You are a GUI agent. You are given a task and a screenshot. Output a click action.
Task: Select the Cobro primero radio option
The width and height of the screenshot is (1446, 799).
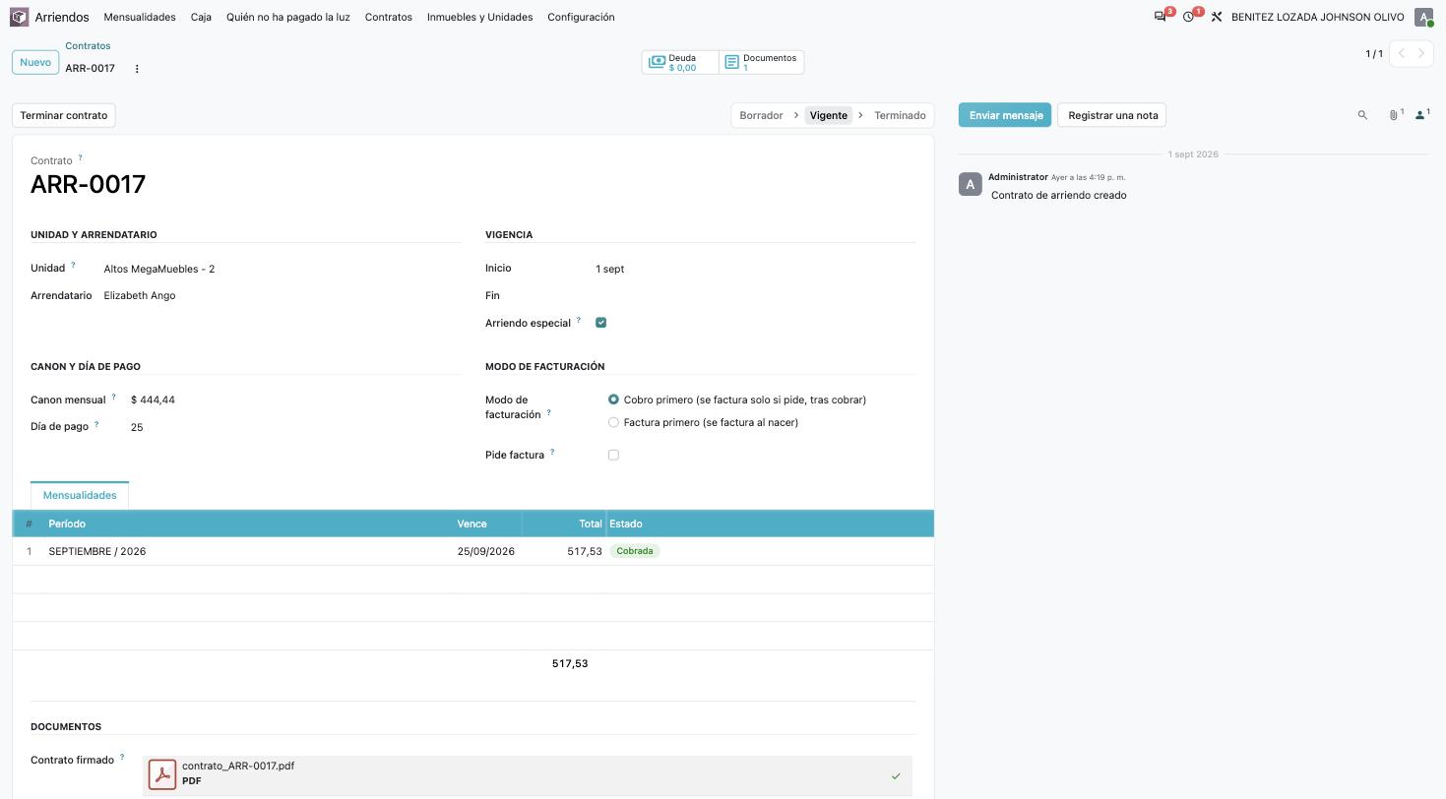[x=613, y=399]
